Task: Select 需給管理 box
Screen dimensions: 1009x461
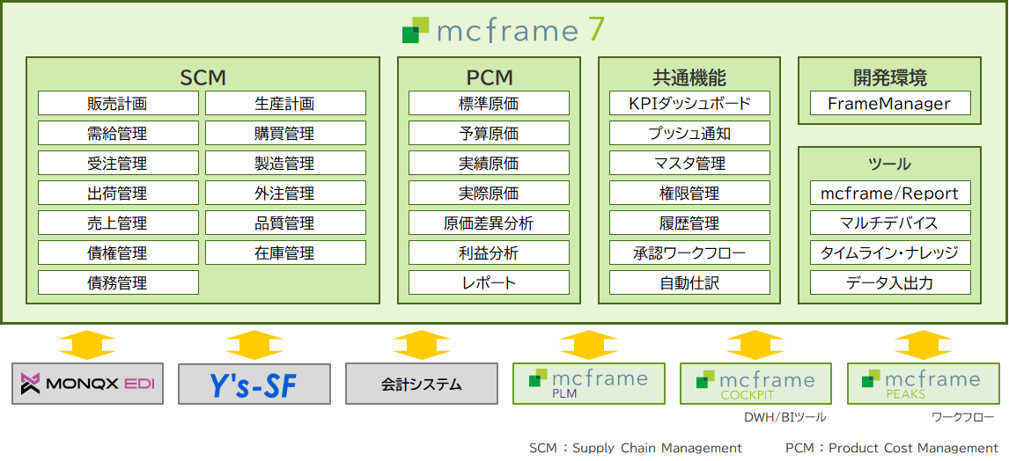Action: (x=118, y=133)
